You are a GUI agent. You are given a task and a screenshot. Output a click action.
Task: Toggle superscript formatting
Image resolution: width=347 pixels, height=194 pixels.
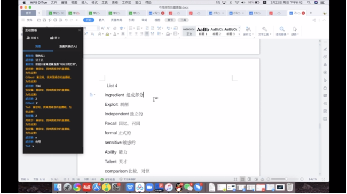click(x=86, y=33)
